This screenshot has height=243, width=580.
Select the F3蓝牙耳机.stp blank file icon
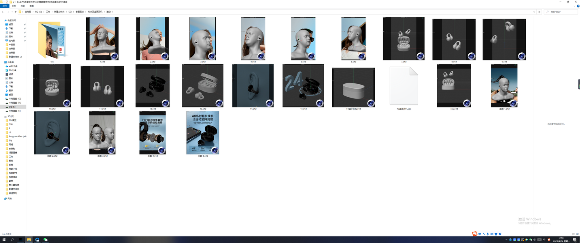tap(404, 86)
